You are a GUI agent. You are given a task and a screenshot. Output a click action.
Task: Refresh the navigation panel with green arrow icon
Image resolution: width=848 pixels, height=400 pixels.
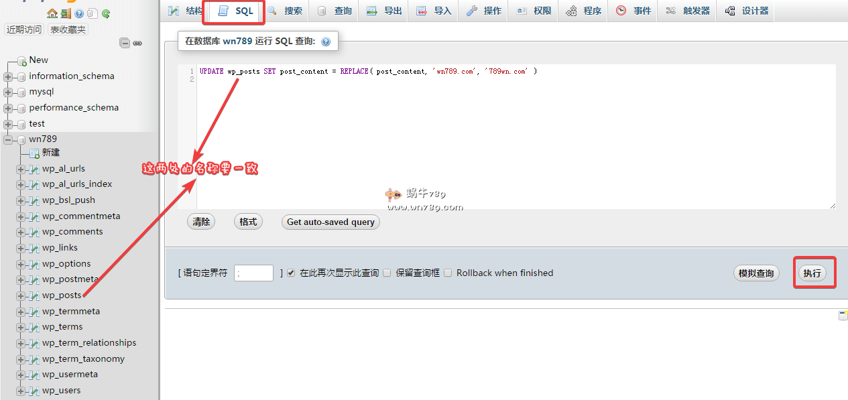105,13
